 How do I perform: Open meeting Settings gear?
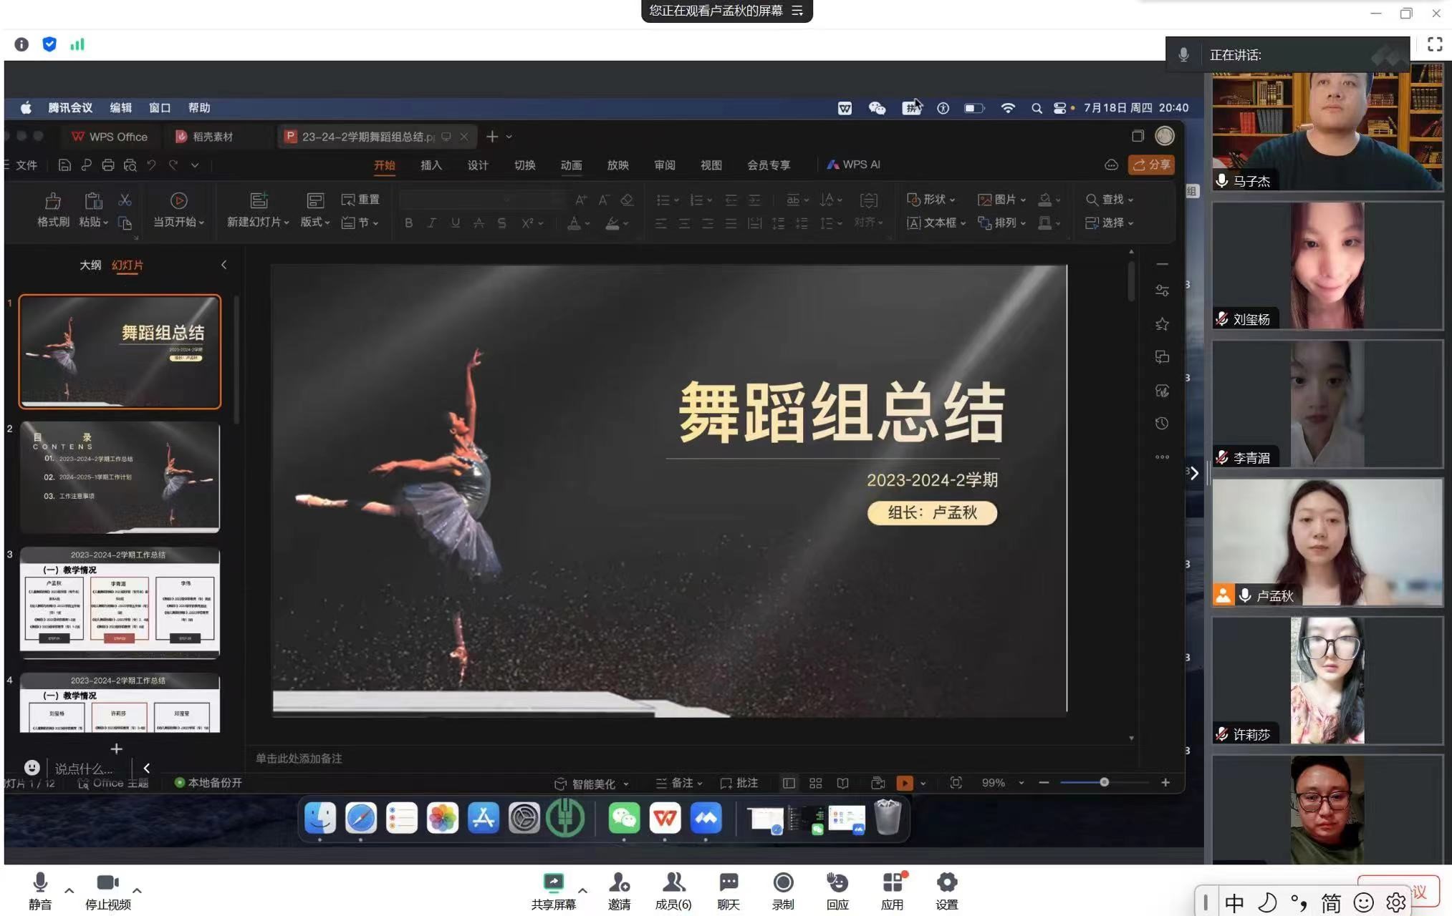click(x=946, y=882)
